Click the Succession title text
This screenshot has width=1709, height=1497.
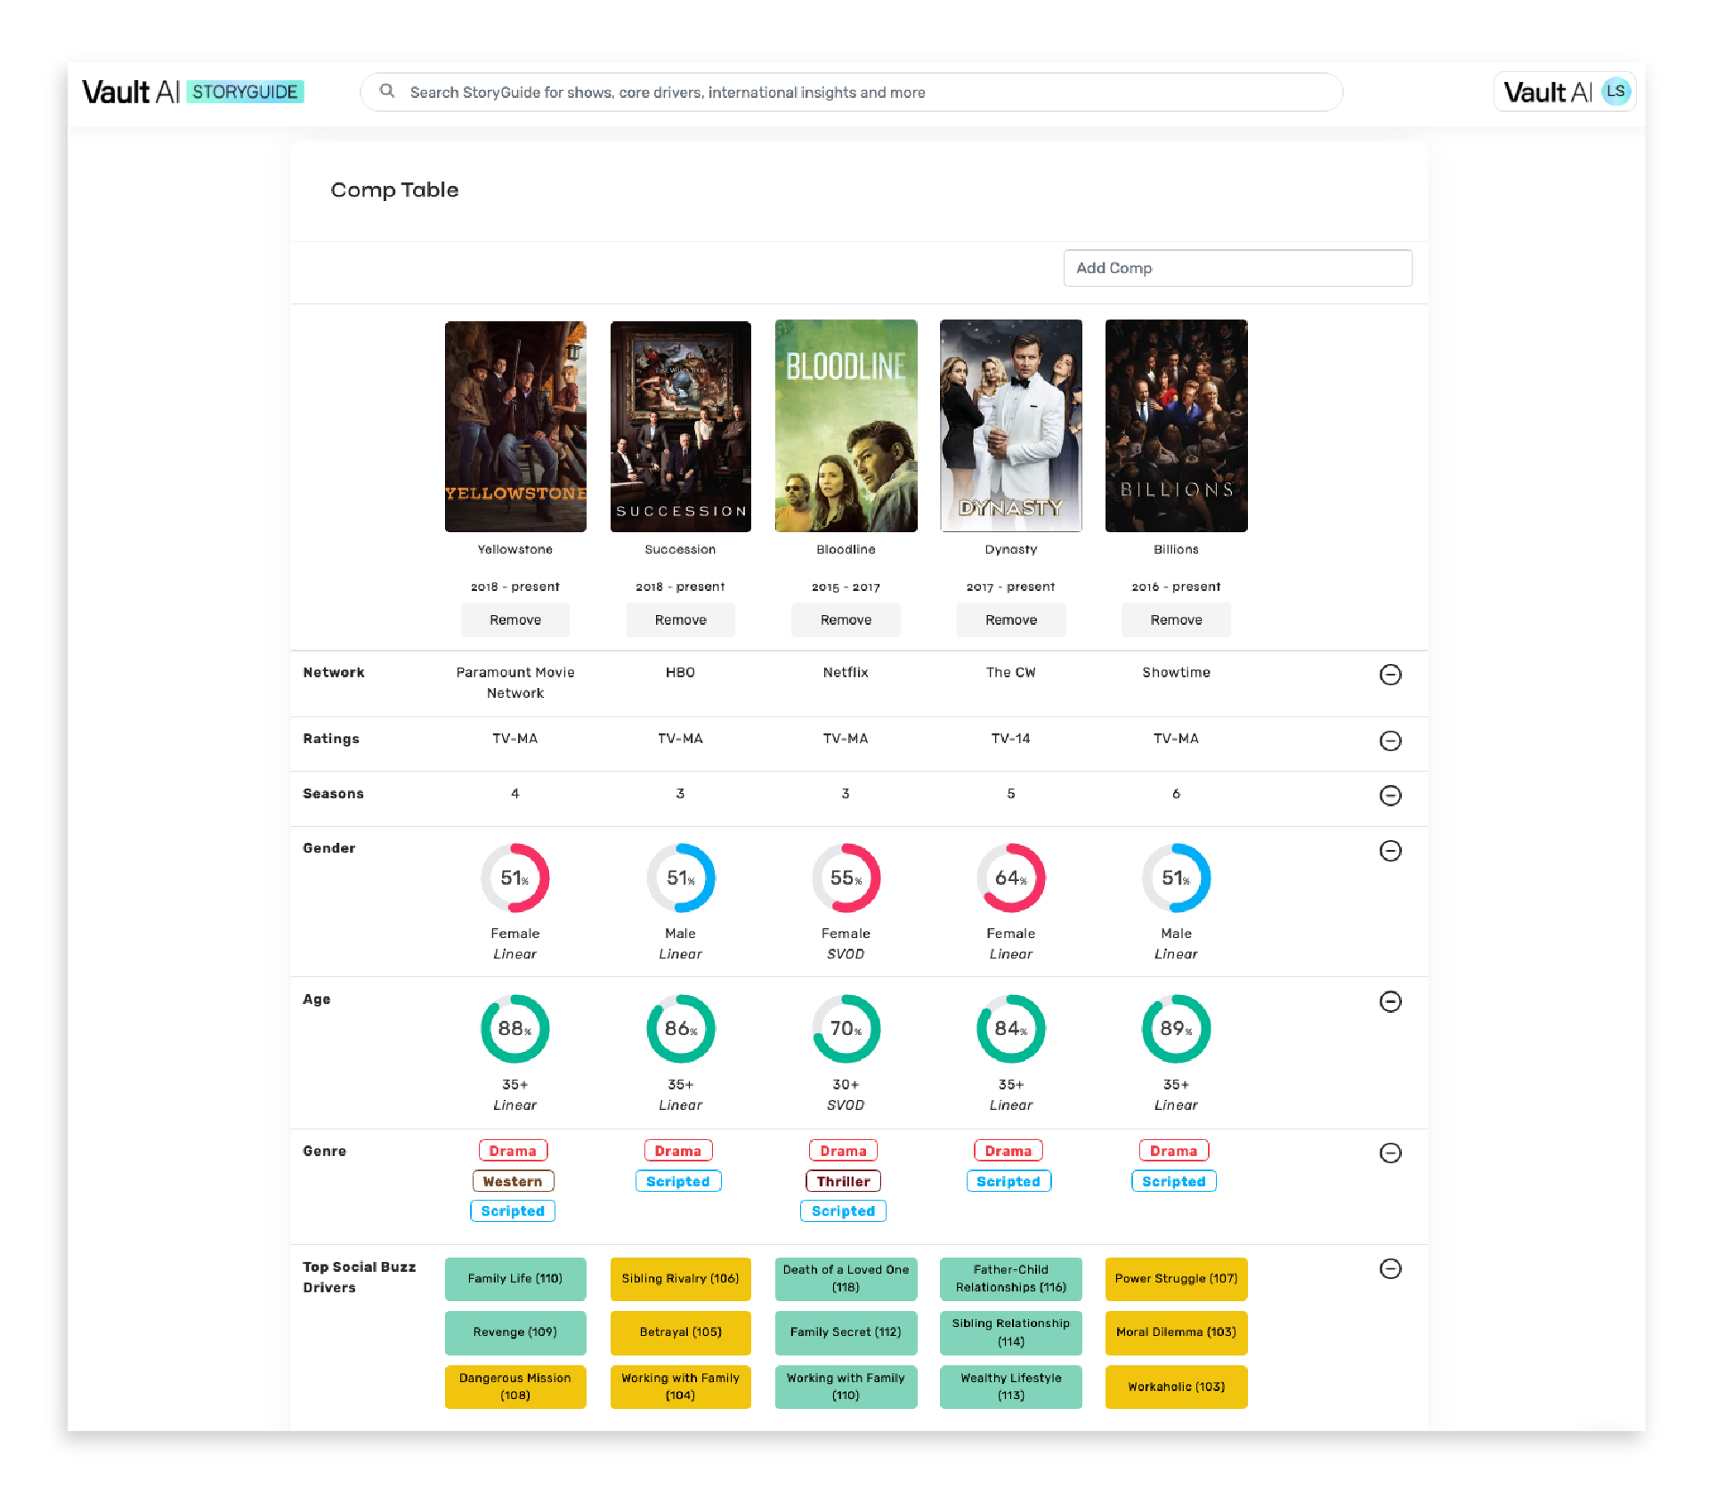point(681,549)
